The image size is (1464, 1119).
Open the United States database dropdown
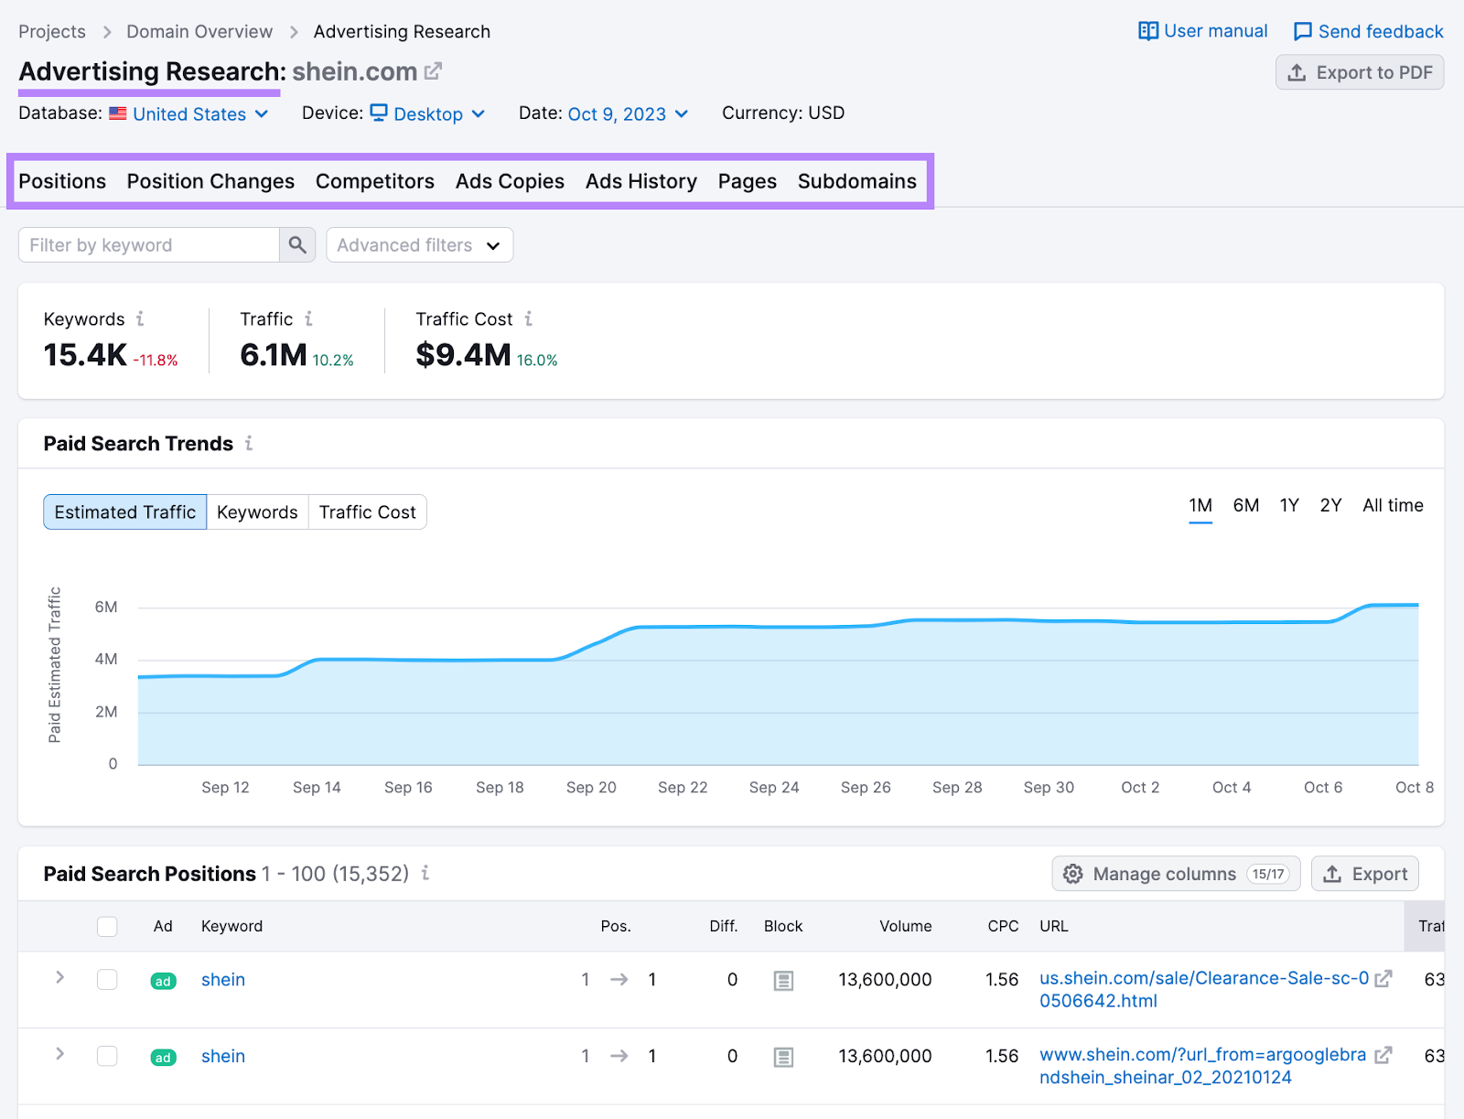[x=189, y=114]
